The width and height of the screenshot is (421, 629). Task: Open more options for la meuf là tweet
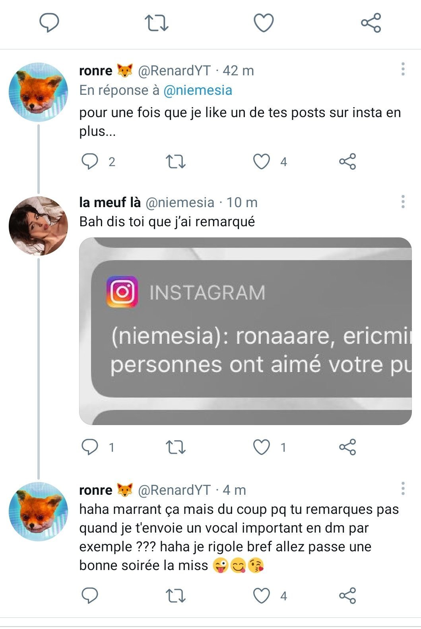coord(403,202)
